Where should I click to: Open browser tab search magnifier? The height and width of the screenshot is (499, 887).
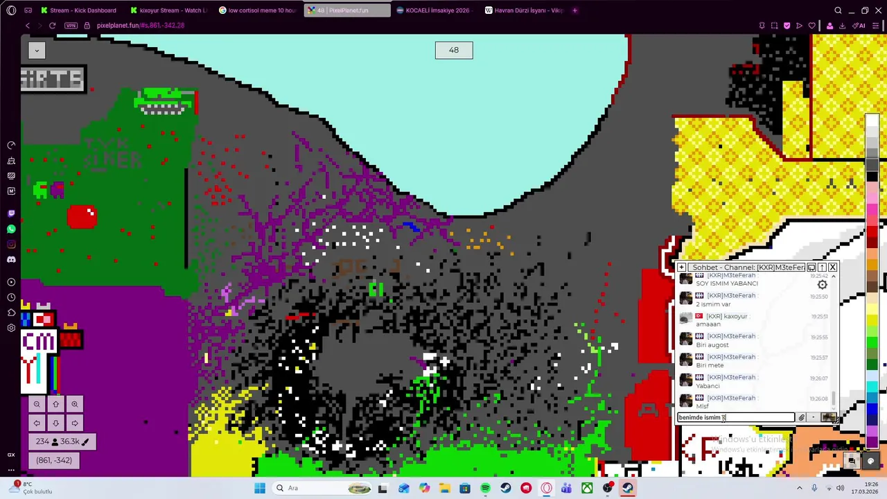[x=838, y=10]
